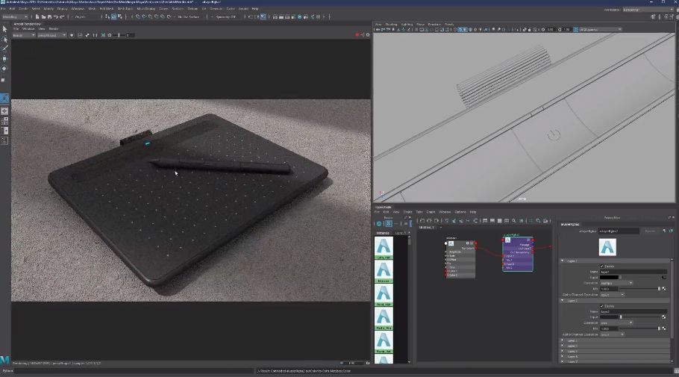The width and height of the screenshot is (679, 377).
Task: Click the first Hypershade browser globe icon
Action: tap(379, 224)
